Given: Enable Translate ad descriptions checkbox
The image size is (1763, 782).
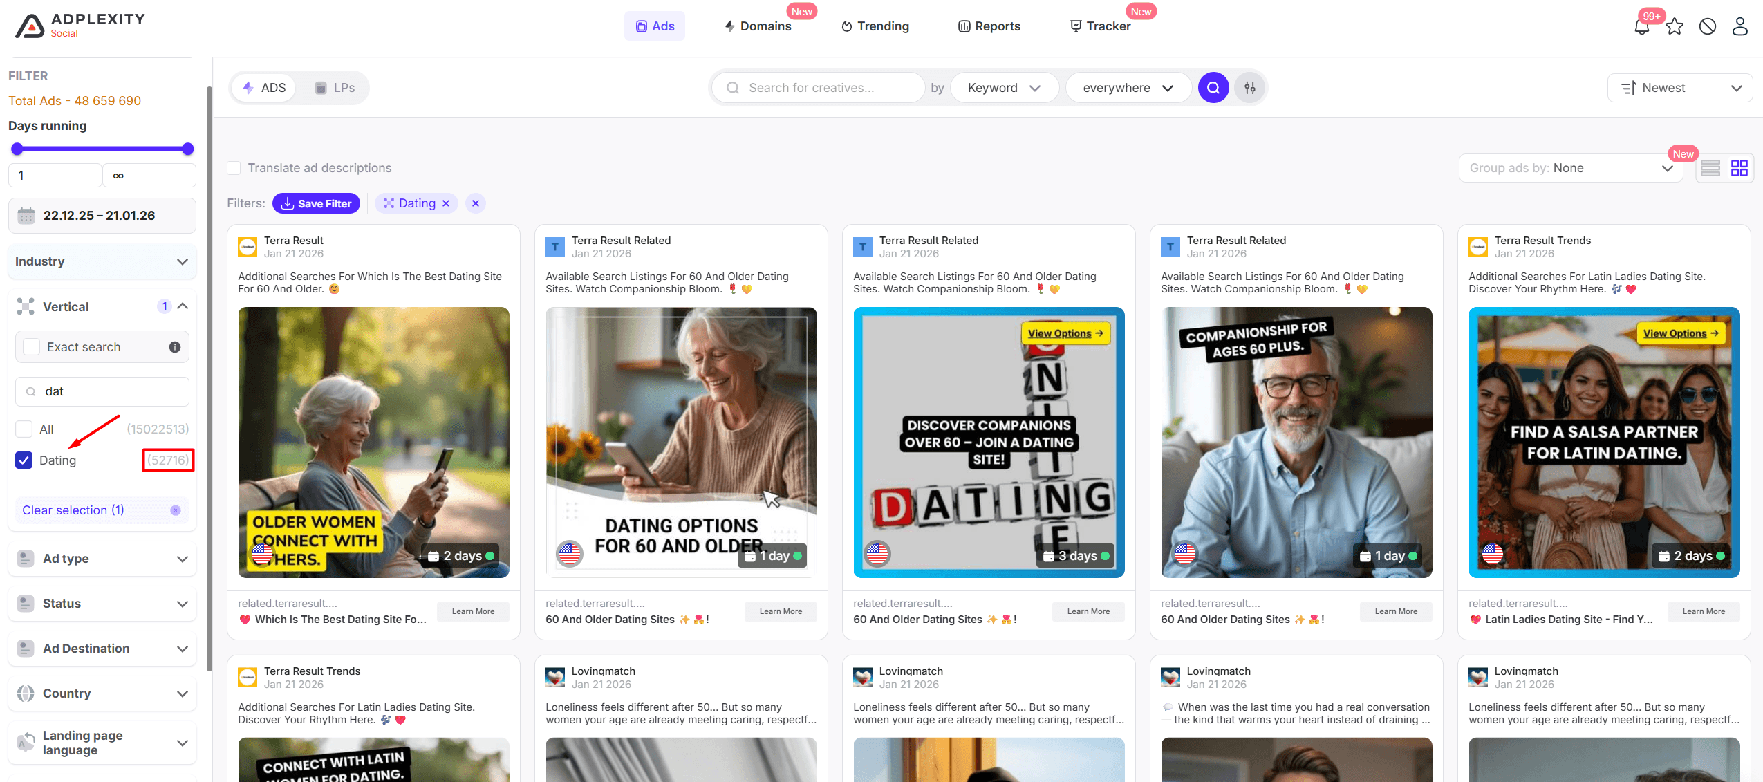Looking at the screenshot, I should click(234, 168).
